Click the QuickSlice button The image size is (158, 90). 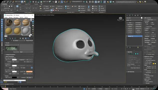tap(147, 36)
